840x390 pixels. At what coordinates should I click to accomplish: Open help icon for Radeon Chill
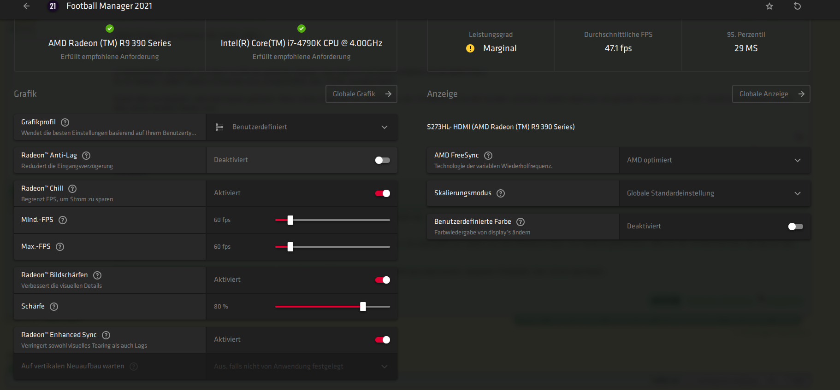tap(72, 189)
